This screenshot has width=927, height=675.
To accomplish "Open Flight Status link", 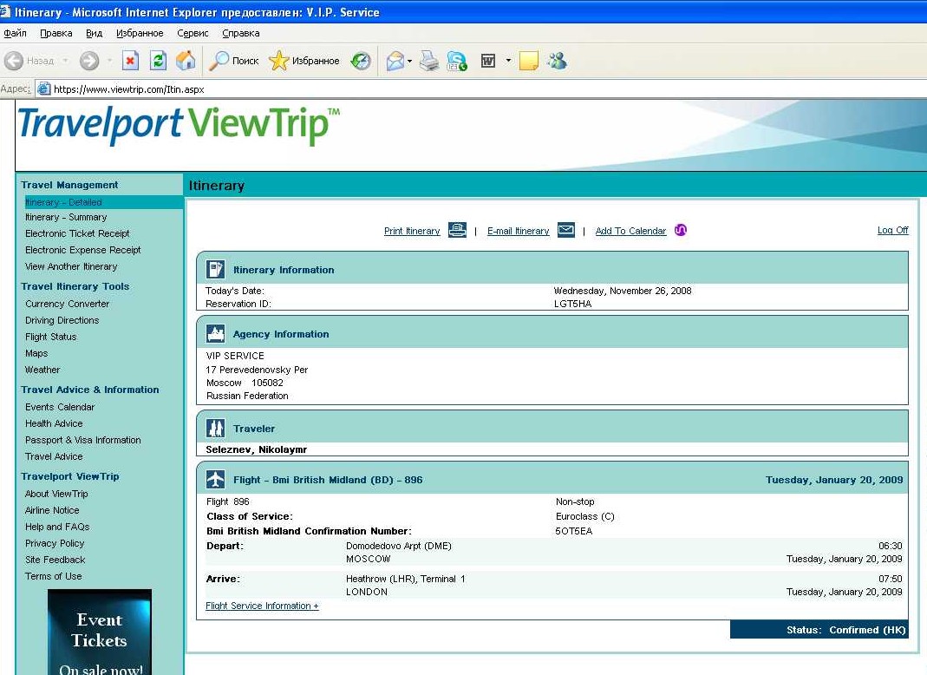I will [51, 337].
